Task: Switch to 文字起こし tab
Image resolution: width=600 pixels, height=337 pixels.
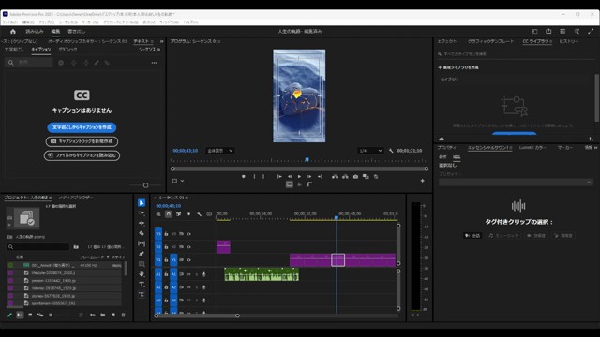Action: [x=14, y=50]
